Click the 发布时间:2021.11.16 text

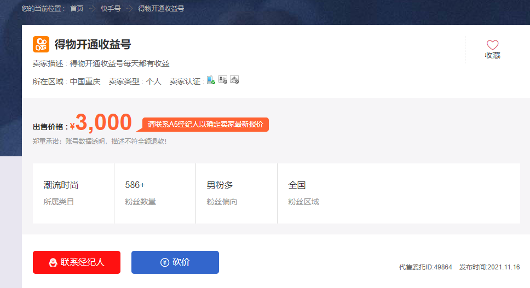(489, 267)
